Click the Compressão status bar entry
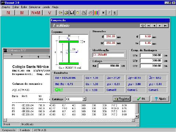 [9, 130]
